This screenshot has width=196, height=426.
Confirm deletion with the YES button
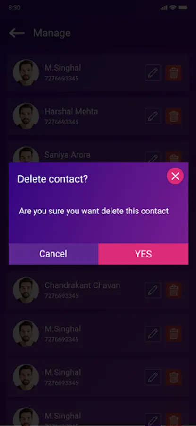pyautogui.click(x=143, y=254)
